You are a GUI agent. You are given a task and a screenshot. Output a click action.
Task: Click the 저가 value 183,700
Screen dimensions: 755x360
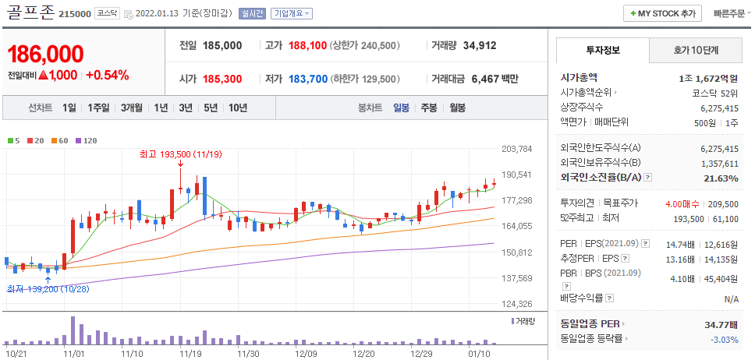pos(308,79)
